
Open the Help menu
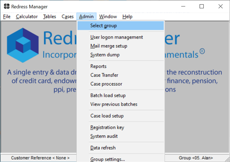[127, 16]
